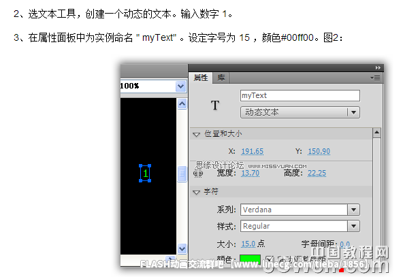
Task: Collapse the 位置和大小 section
Action: (x=196, y=134)
